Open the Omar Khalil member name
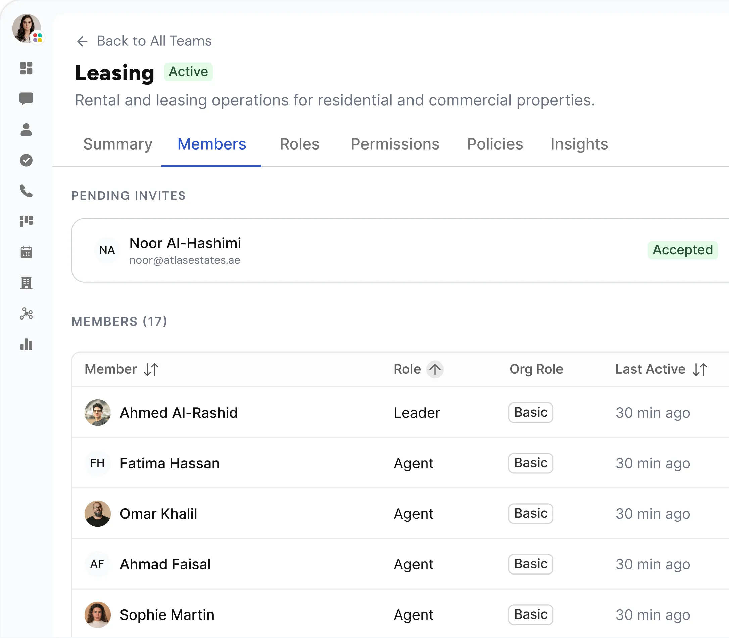Image resolution: width=729 pixels, height=638 pixels. [x=158, y=514]
